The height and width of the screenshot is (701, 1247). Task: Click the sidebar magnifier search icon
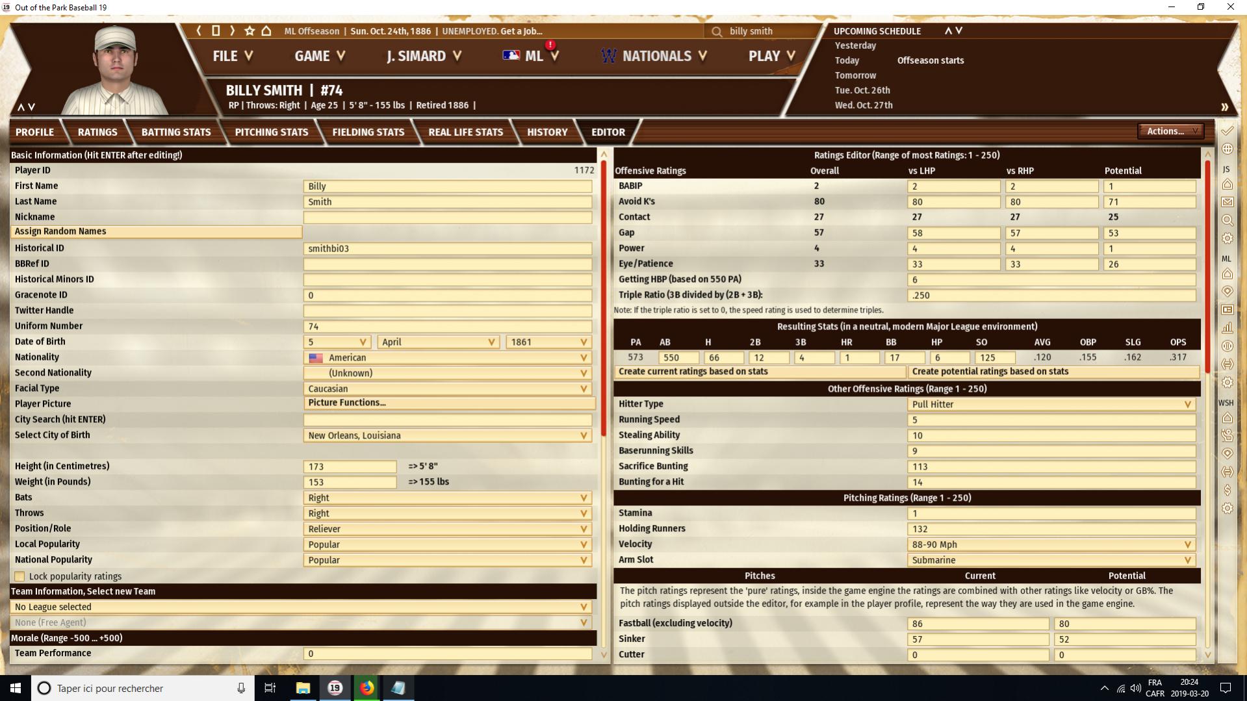1227,220
